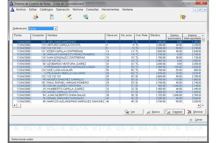Viewport: 216px width, 143px height.
Task: Open the Ordenar por dropdown
Action: 56,29
